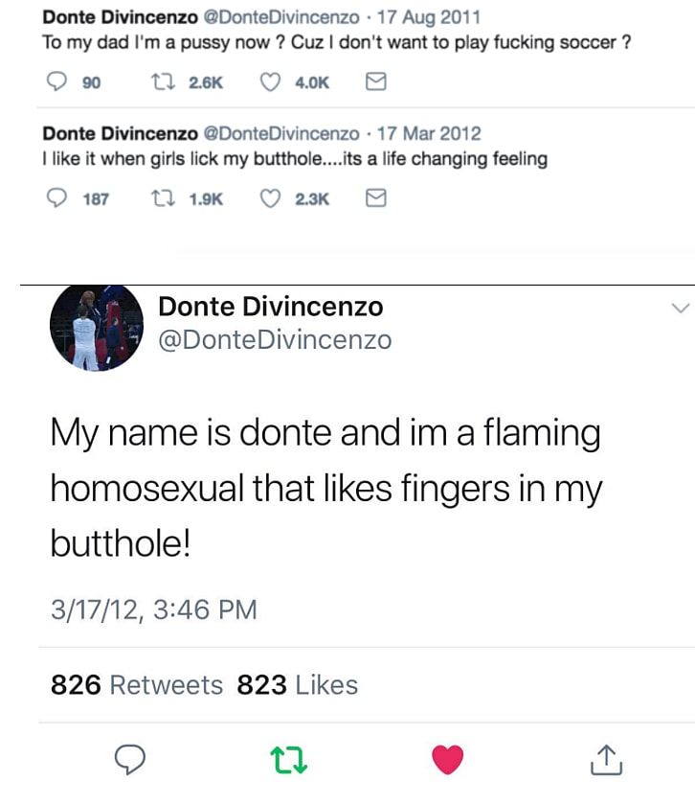695x804 pixels.
Task: Open the share icon at bottom right
Action: 606,760
